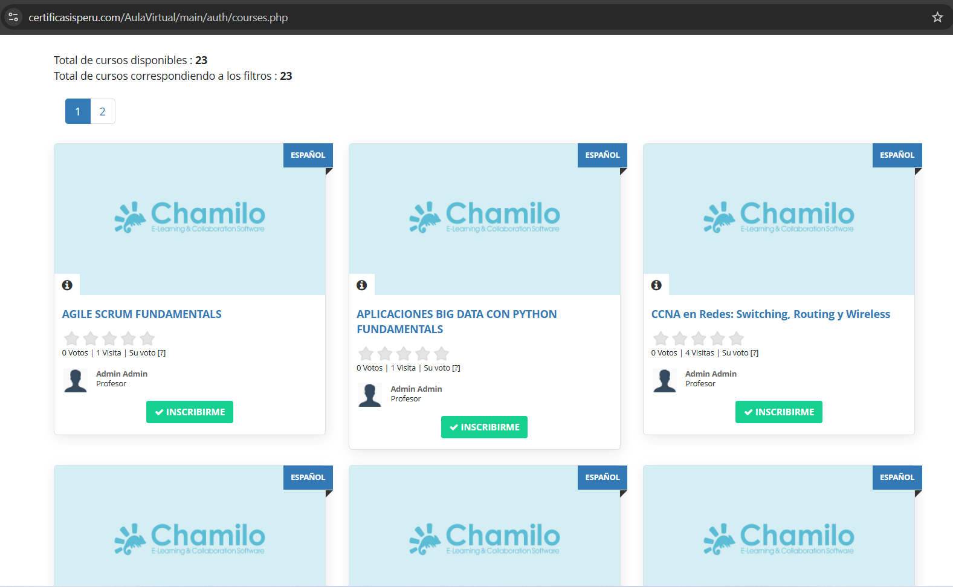
Task: Enroll in Aplicaciones Big Data via INSCRIBIRME
Action: tap(484, 427)
